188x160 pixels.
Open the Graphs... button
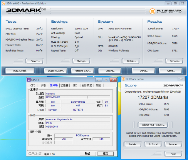tap(110, 71)
